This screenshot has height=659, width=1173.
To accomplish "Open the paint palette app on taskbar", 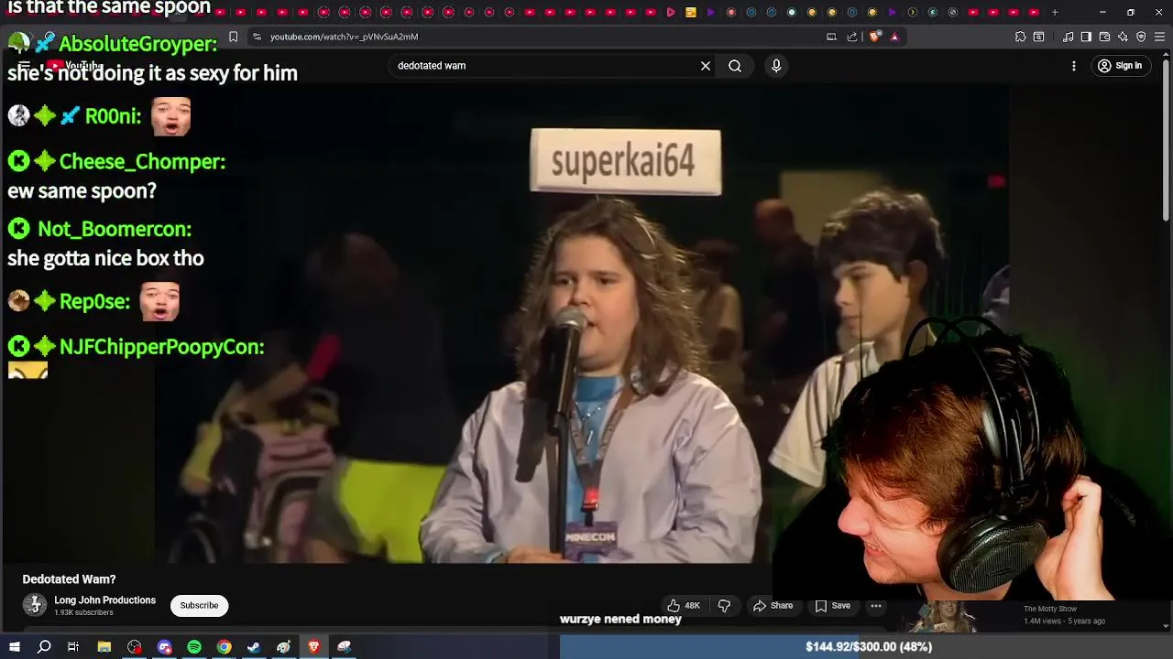I will click(284, 646).
